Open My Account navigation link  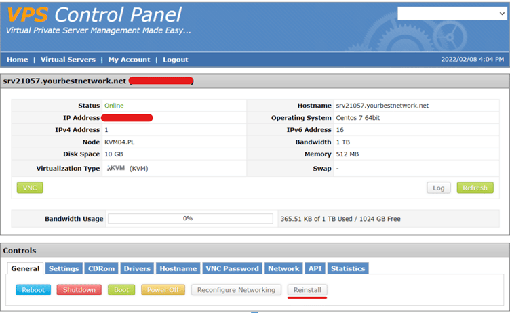(x=129, y=60)
